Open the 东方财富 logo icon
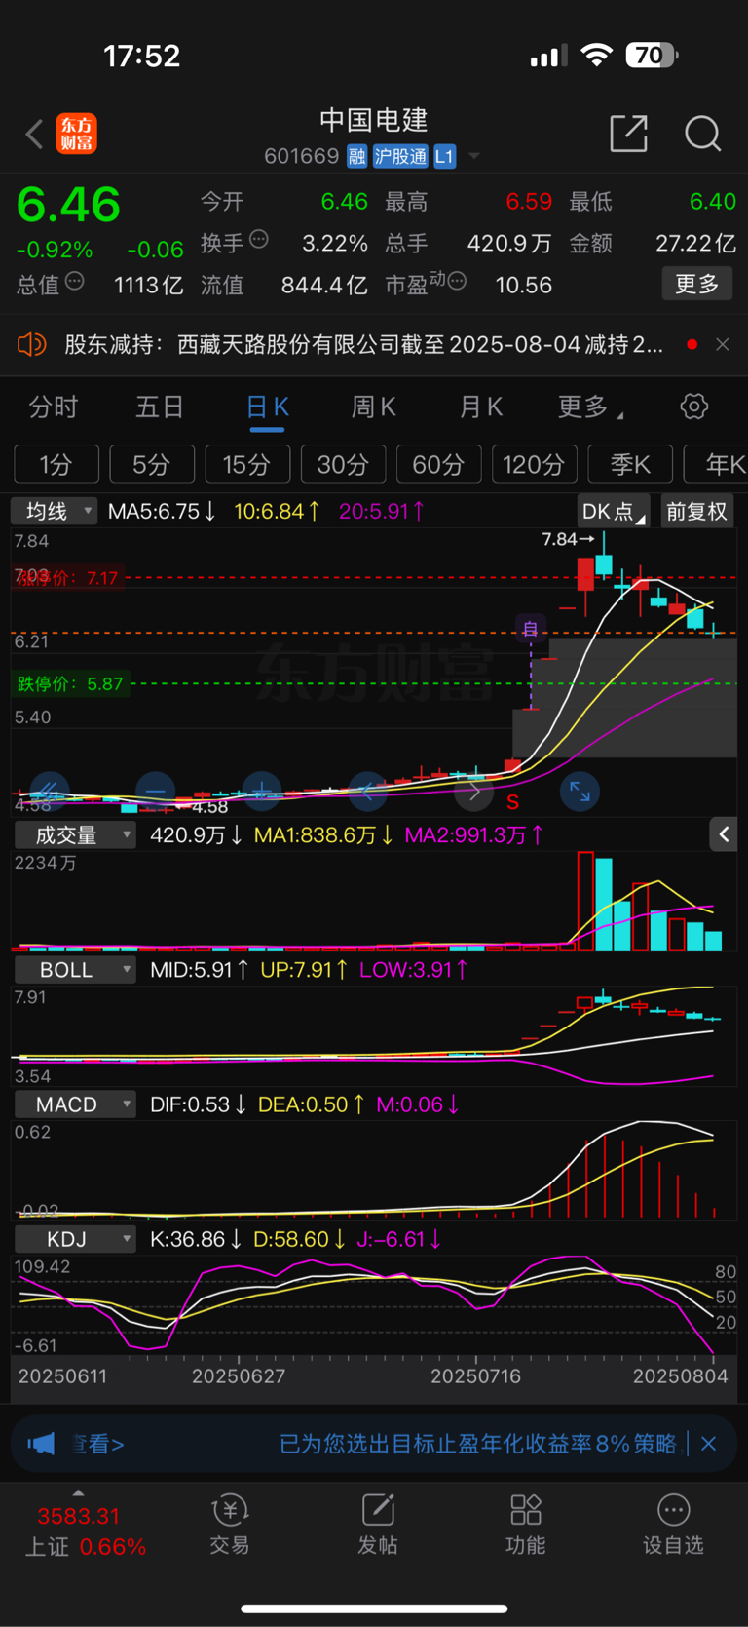This screenshot has height=1627, width=748. pos(76,134)
